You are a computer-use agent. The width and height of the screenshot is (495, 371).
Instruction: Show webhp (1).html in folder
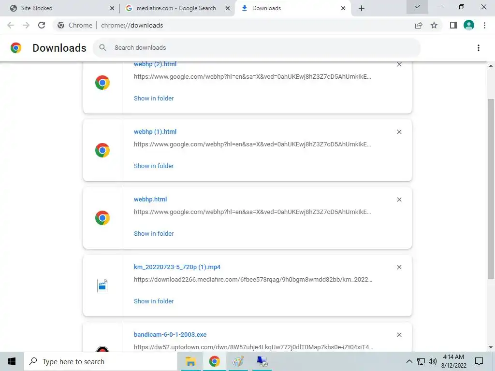[154, 166]
